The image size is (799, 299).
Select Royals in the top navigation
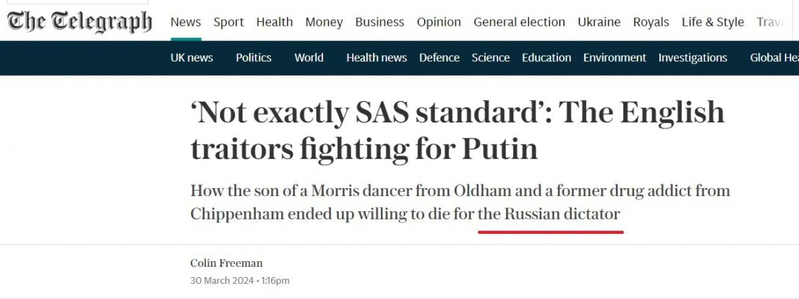point(651,22)
